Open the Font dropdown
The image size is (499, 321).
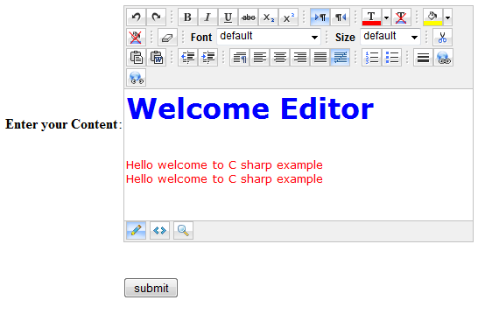point(269,37)
